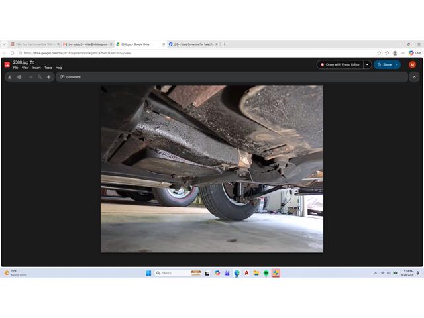Add a comment with the Comment button
Image resolution: width=424 pixels, height=318 pixels.
click(70, 77)
